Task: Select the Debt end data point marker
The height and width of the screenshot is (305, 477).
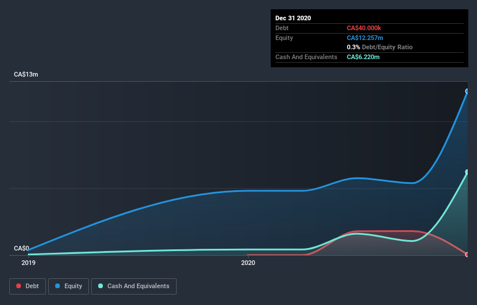Action: coord(467,255)
